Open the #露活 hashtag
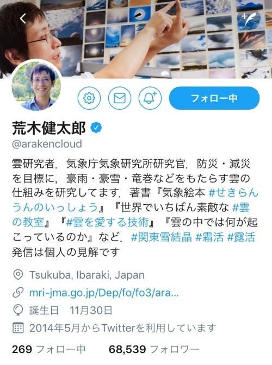 click(x=241, y=237)
